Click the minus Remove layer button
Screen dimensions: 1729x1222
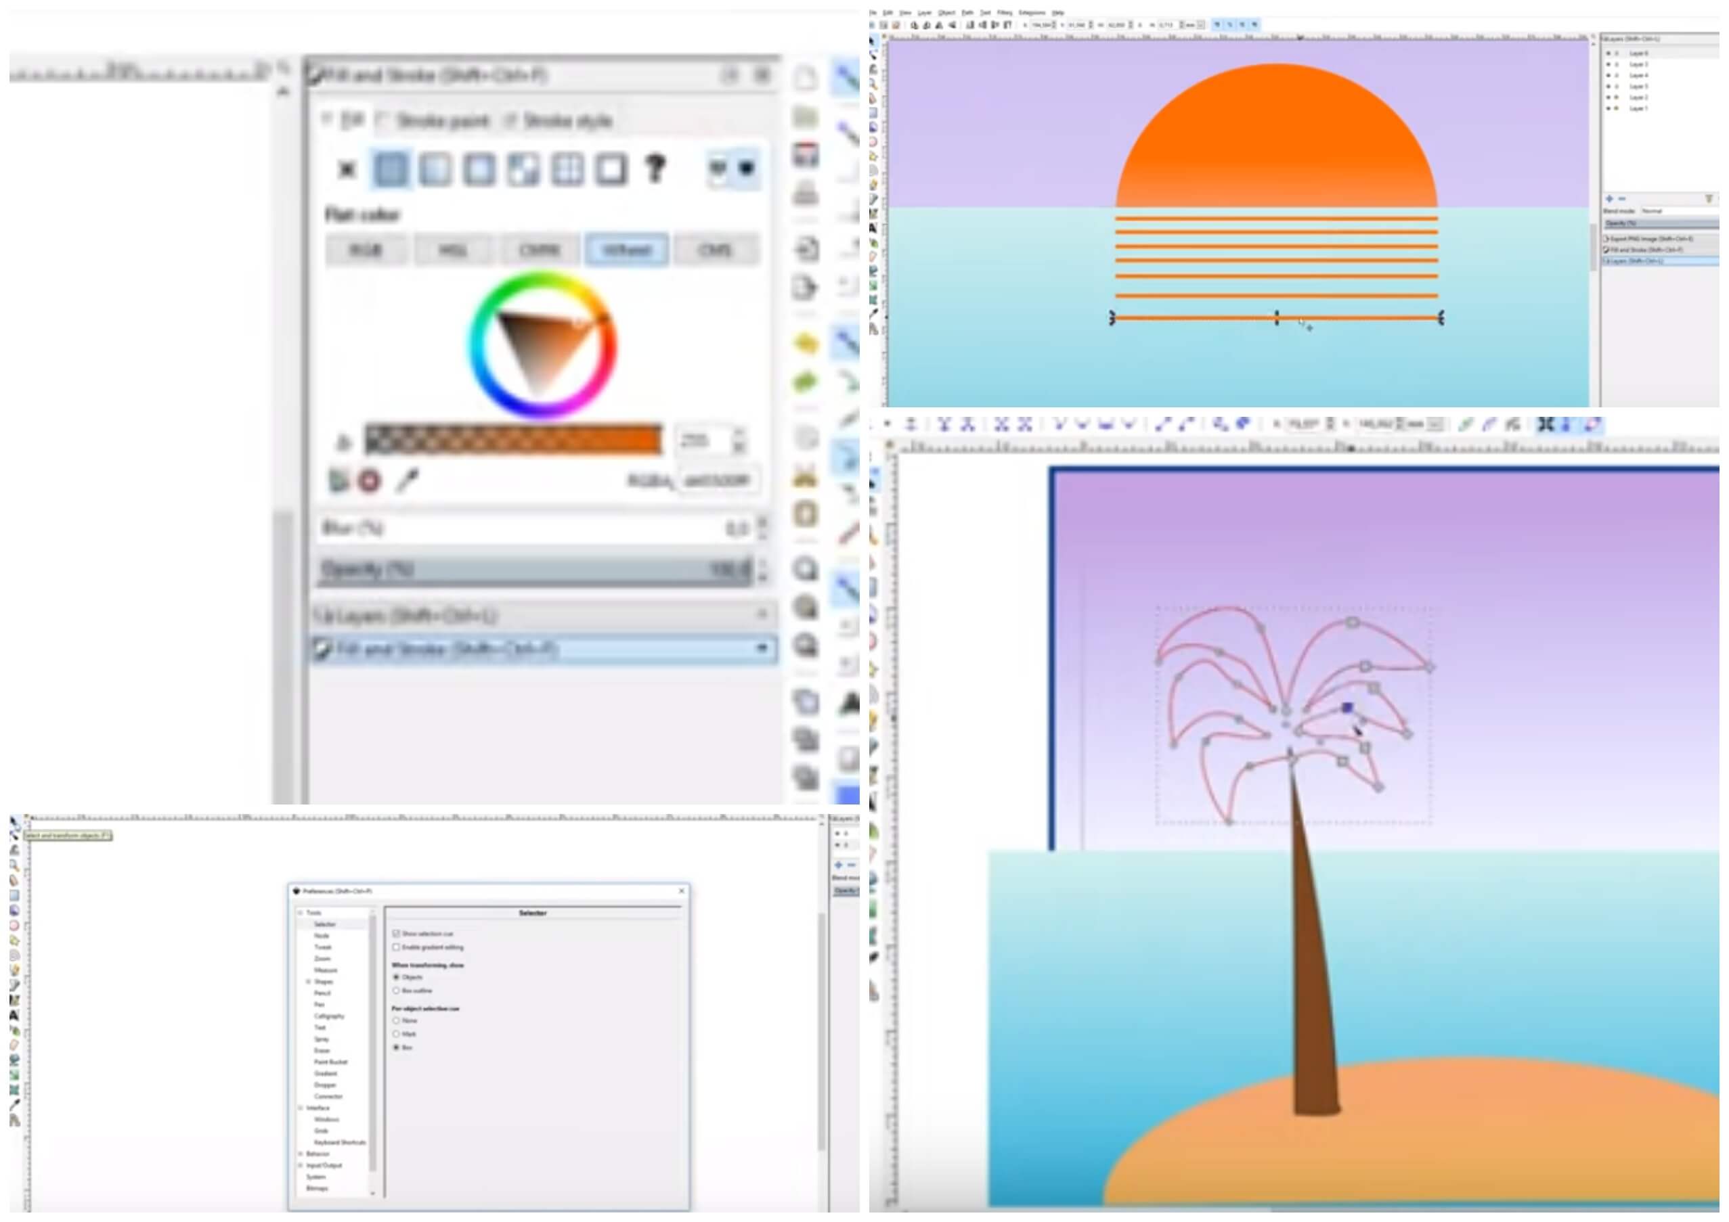point(1621,199)
